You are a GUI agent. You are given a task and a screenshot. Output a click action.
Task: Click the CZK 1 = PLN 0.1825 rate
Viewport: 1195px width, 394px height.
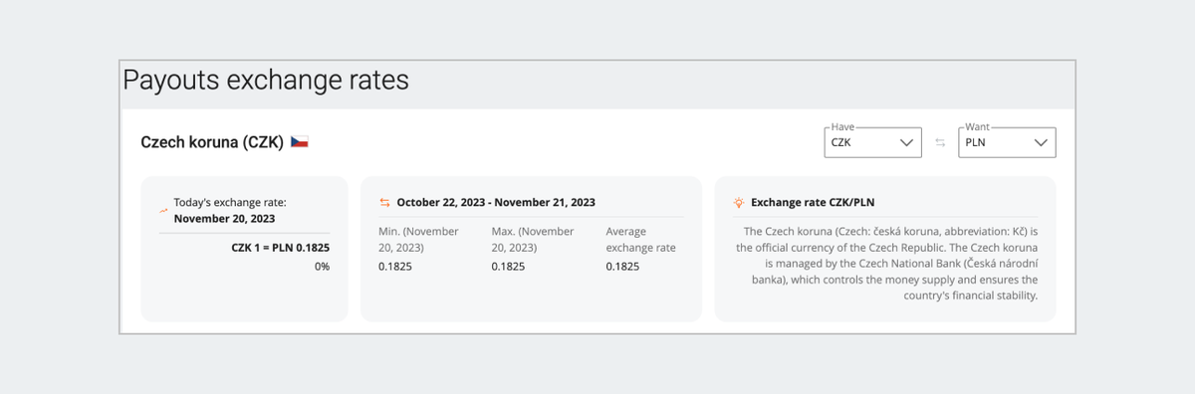(x=280, y=247)
